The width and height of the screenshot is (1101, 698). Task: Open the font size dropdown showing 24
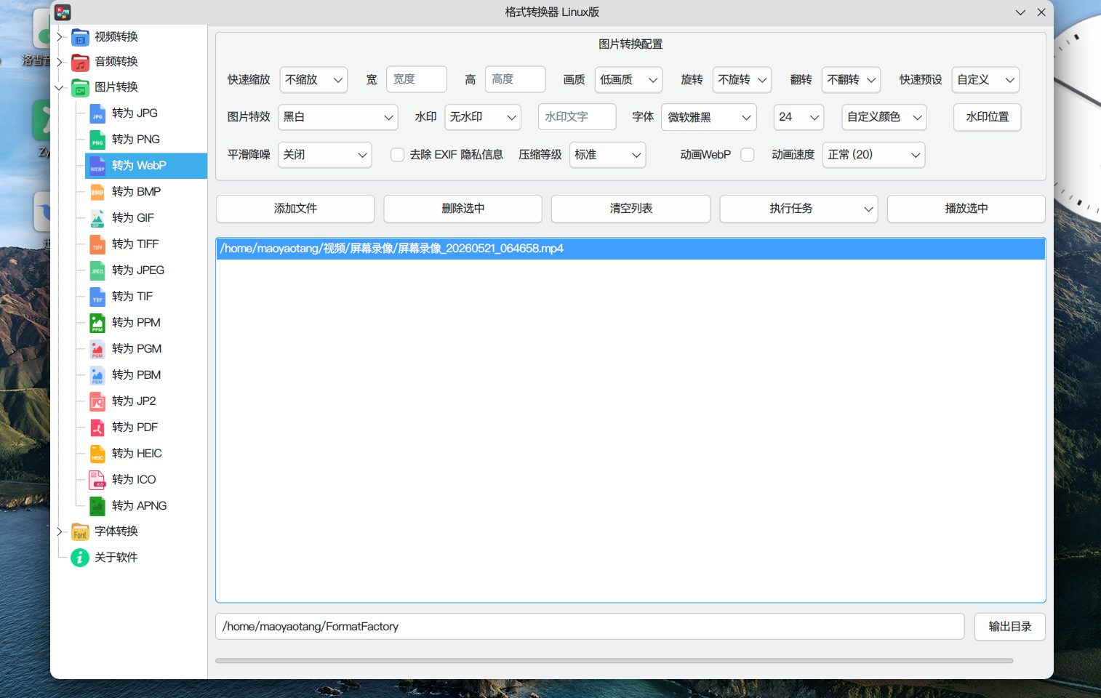click(x=798, y=117)
